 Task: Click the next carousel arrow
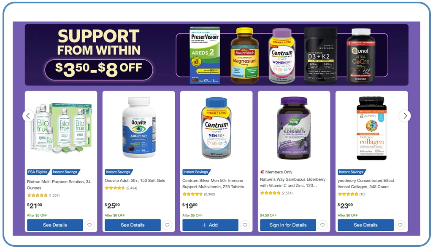(x=405, y=116)
